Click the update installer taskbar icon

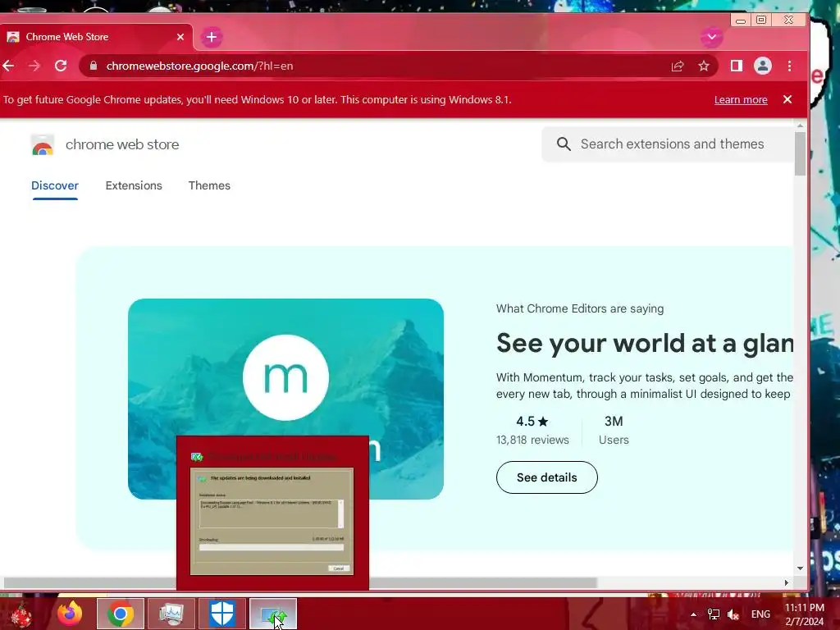[273, 614]
